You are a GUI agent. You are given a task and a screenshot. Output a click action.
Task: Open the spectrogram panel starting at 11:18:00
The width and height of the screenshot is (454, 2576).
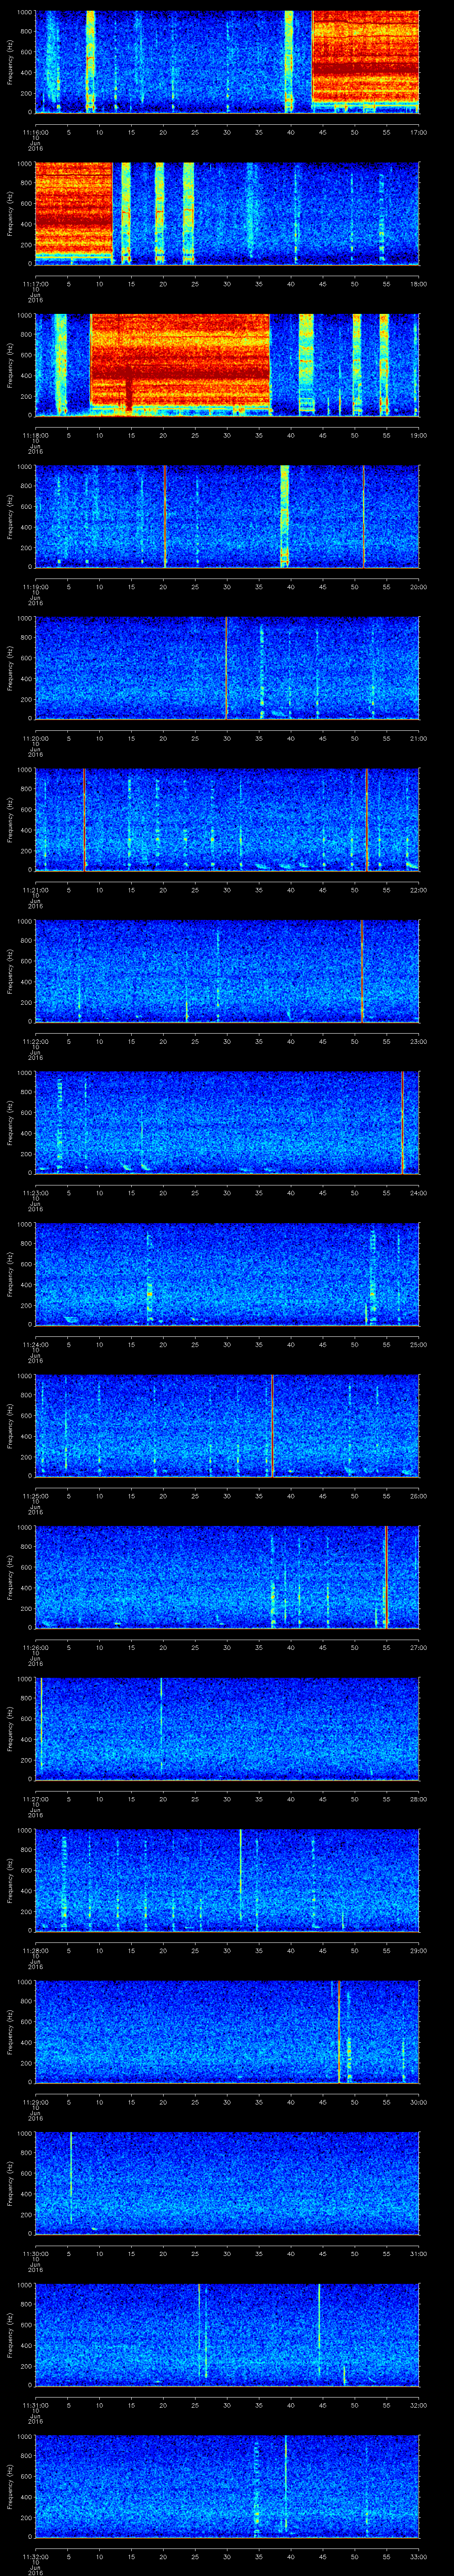(227, 364)
